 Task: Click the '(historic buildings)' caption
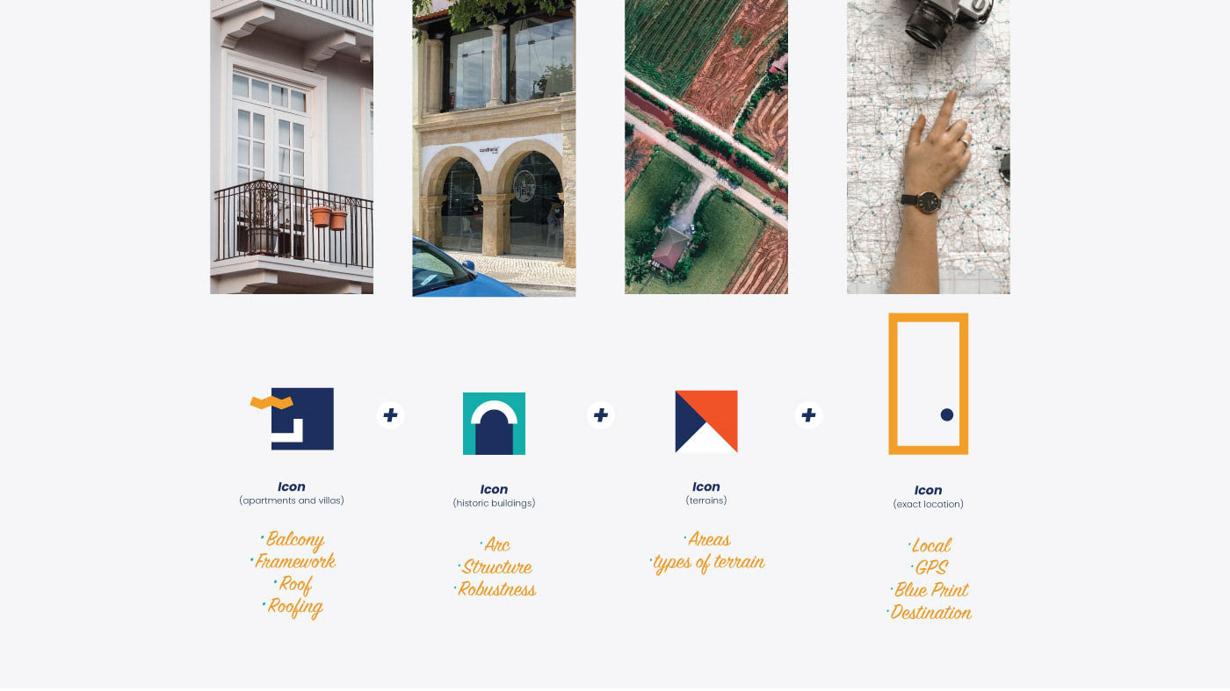(494, 503)
